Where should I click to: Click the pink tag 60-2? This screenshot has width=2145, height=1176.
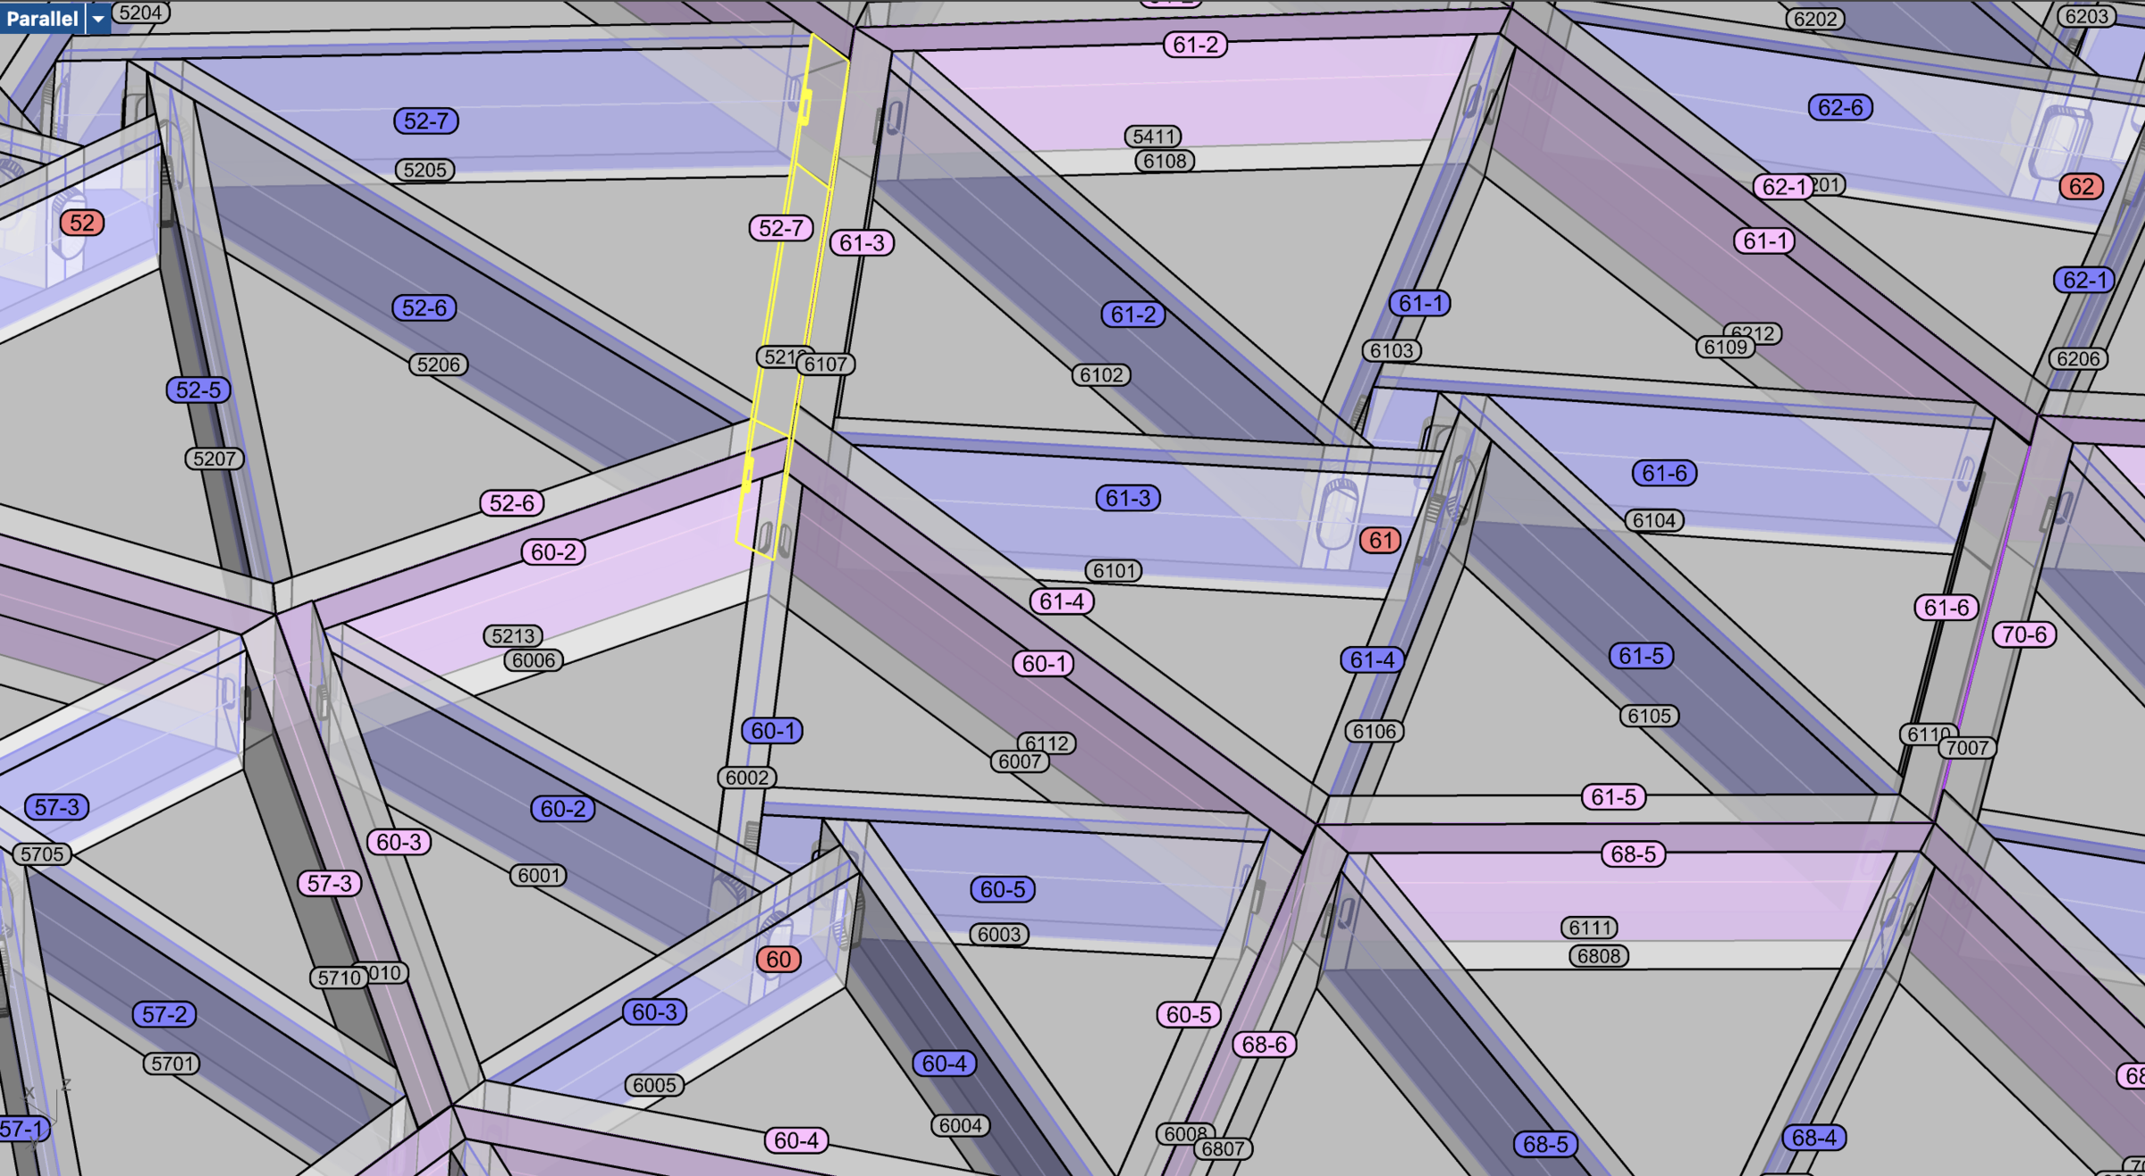coord(553,552)
